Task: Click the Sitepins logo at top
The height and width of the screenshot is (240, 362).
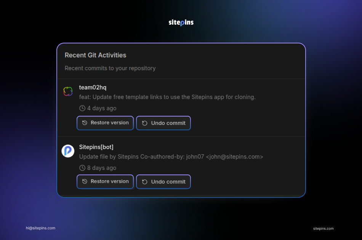Action: coord(181,22)
